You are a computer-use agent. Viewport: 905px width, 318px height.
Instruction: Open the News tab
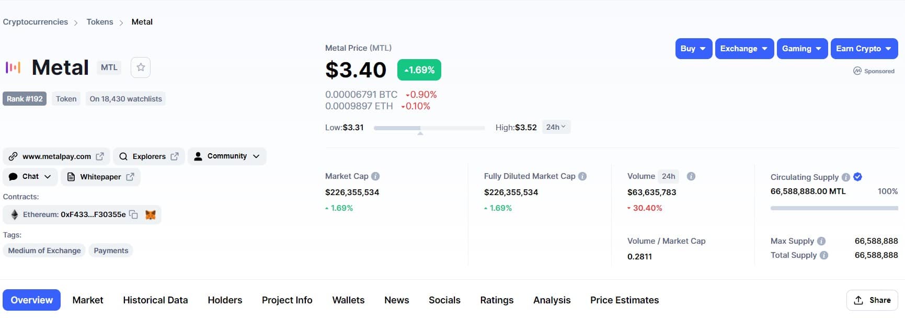[397, 300]
